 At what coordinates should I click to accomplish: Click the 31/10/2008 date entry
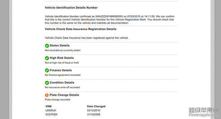[94, 114]
